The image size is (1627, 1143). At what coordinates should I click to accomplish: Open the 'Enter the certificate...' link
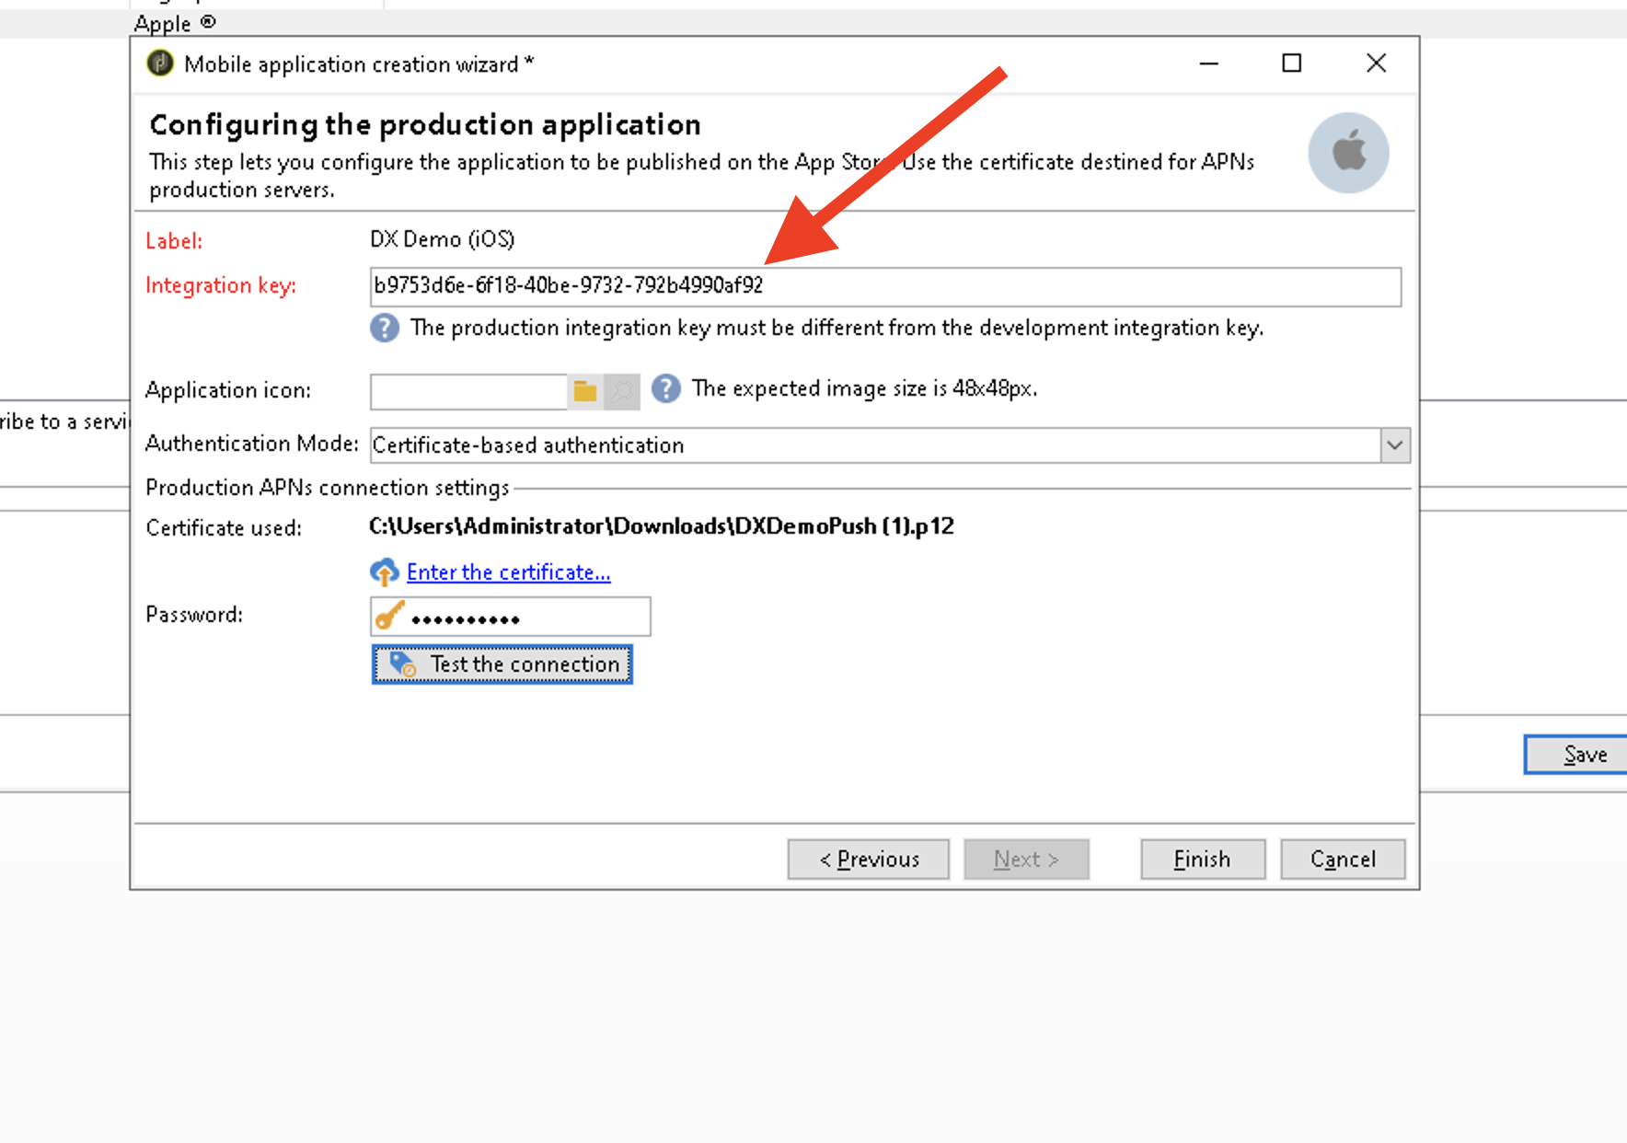pyautogui.click(x=508, y=572)
